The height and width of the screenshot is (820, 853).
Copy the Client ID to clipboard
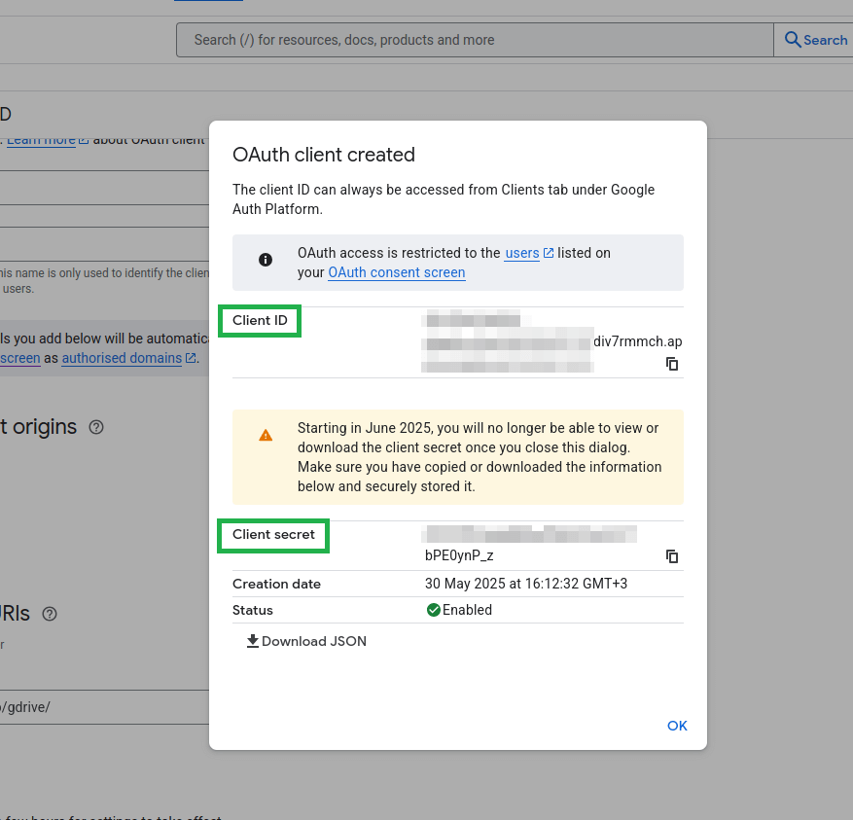[x=671, y=364]
